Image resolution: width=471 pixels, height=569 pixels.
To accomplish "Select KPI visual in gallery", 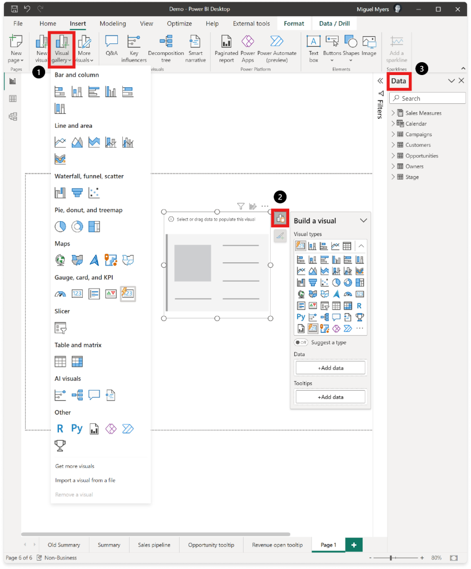I will (111, 293).
